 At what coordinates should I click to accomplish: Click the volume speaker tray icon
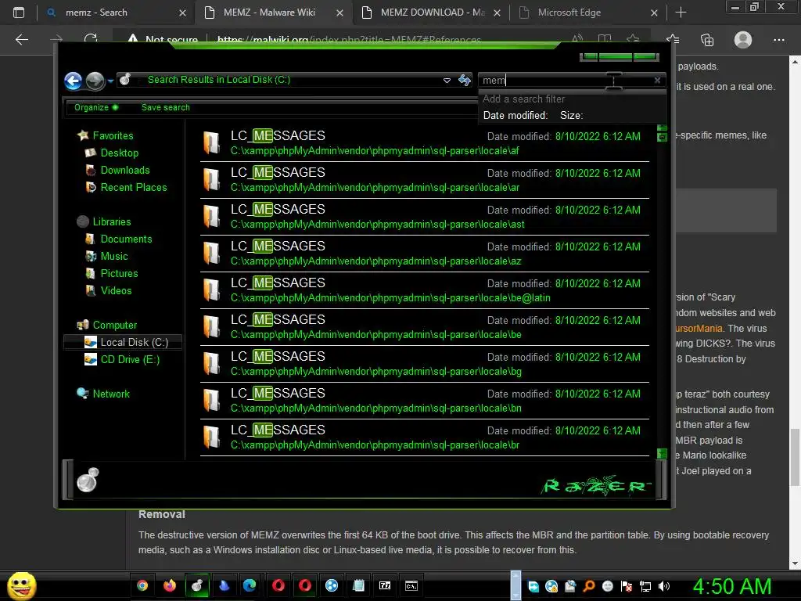[x=664, y=586]
